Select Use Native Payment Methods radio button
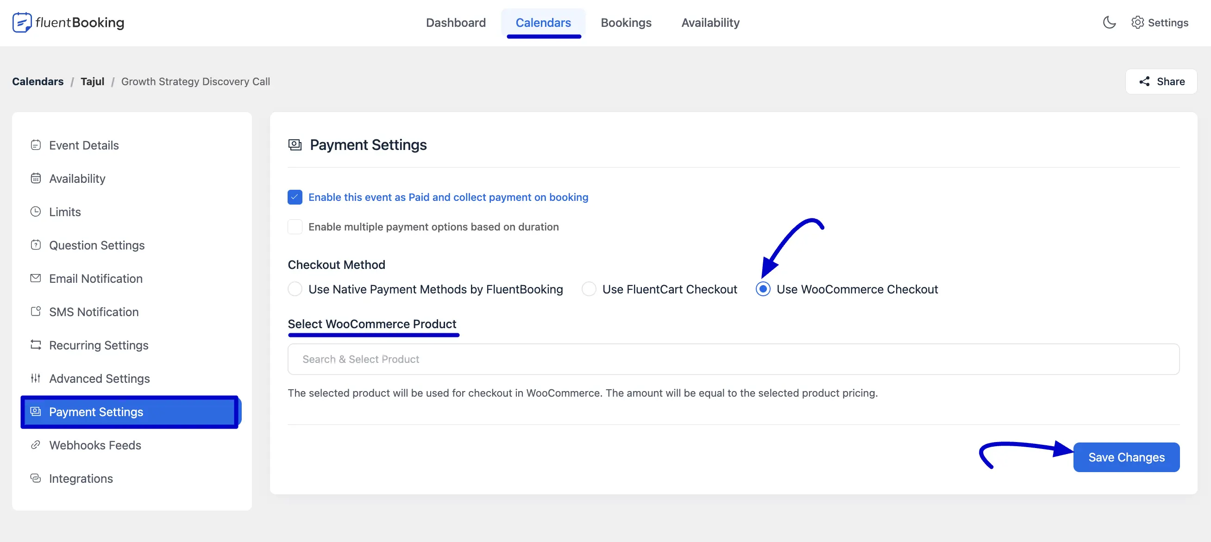 (x=295, y=289)
